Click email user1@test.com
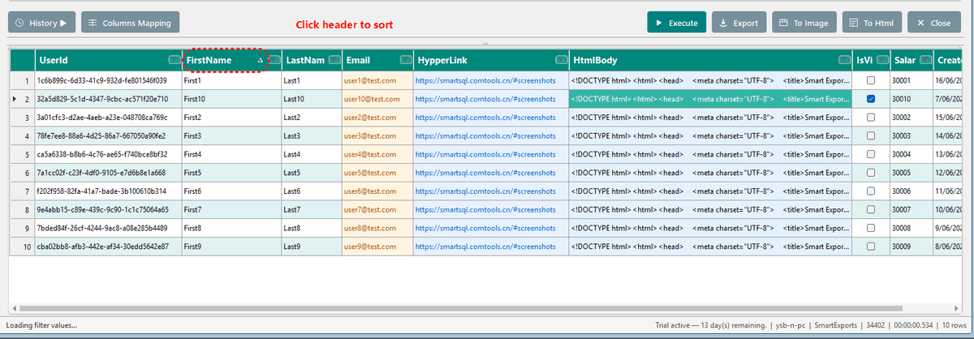974x339 pixels. pyautogui.click(x=370, y=80)
